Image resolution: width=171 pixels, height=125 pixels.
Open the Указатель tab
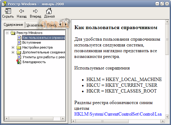(35, 25)
